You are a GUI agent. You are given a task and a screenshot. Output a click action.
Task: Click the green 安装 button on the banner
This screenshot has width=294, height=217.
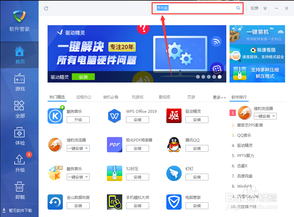point(83,77)
